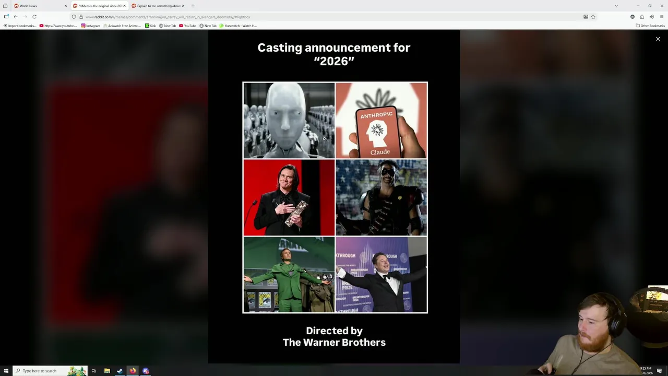Close the lightbox image viewer
Screen dimensions: 668x376
point(658,39)
